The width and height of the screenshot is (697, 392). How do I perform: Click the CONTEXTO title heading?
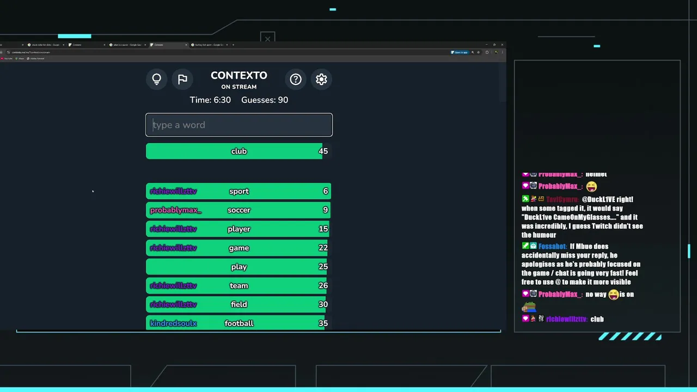click(x=239, y=76)
